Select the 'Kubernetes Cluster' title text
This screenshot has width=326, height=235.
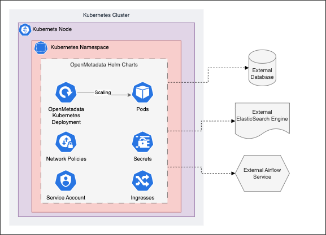click(x=106, y=15)
